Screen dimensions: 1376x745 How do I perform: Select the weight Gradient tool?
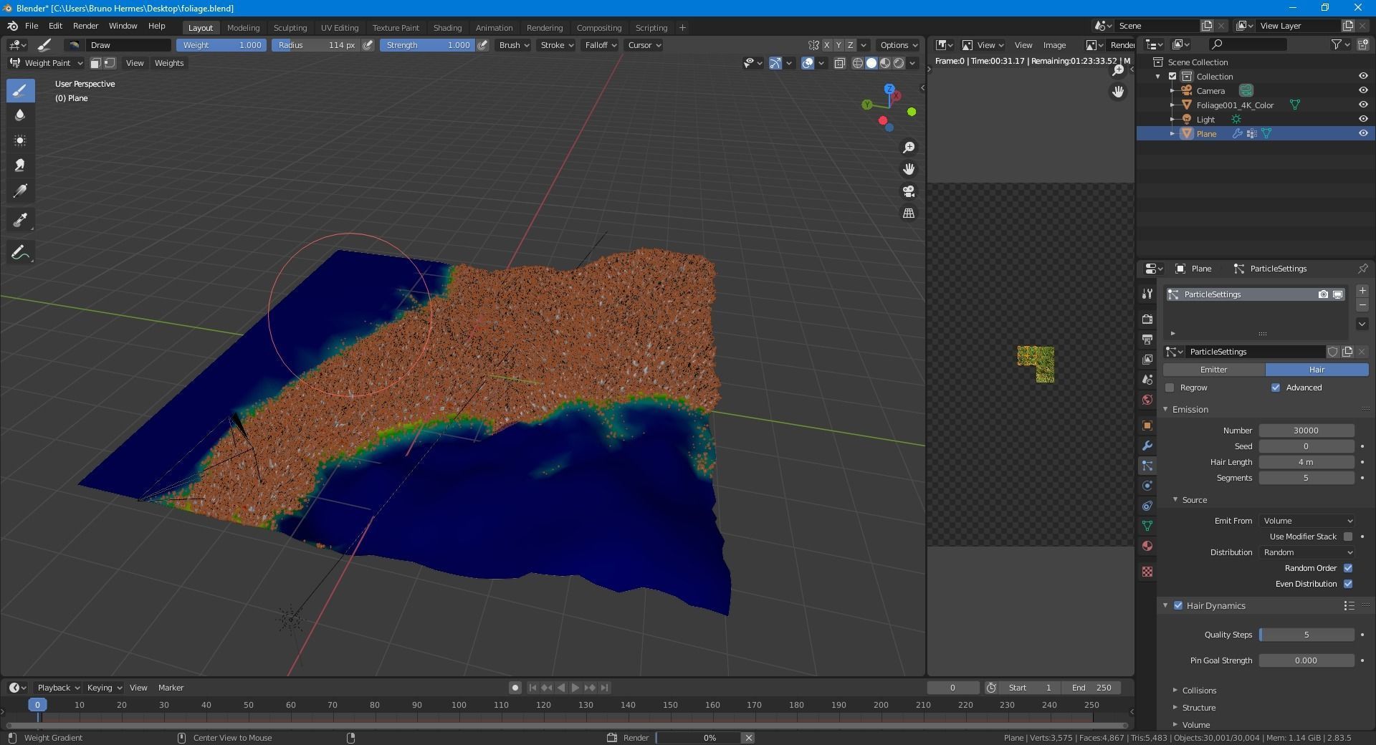click(x=20, y=191)
